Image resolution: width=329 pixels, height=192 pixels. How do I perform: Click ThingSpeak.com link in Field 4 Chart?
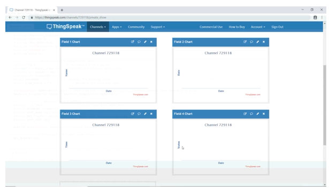click(253, 166)
